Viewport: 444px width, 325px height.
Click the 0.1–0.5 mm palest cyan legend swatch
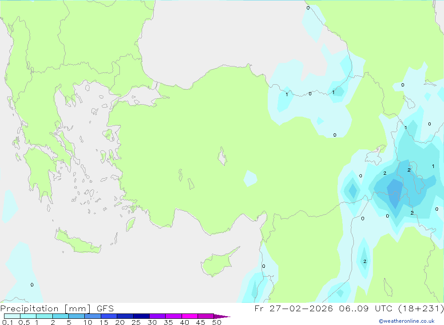(12, 316)
